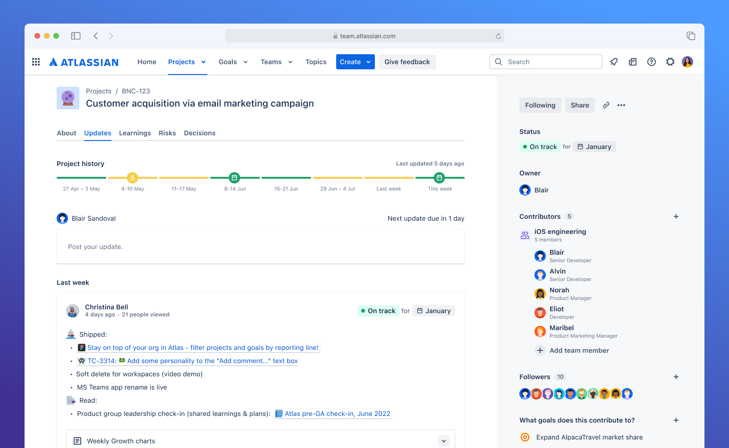Open the sidebar January date picker
The image size is (729, 448).
[594, 147]
